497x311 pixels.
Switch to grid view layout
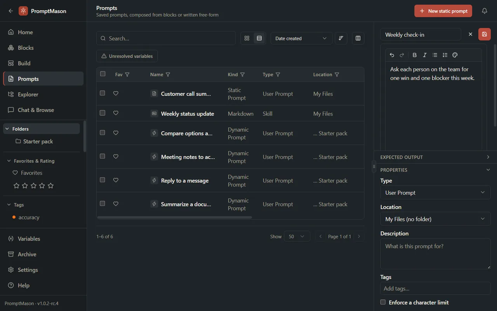point(247,38)
